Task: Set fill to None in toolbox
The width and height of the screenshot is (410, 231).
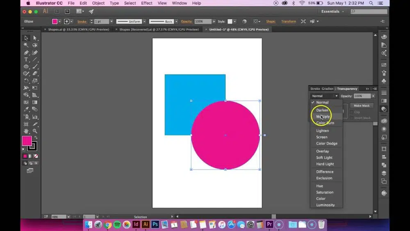Action: tap(36, 156)
